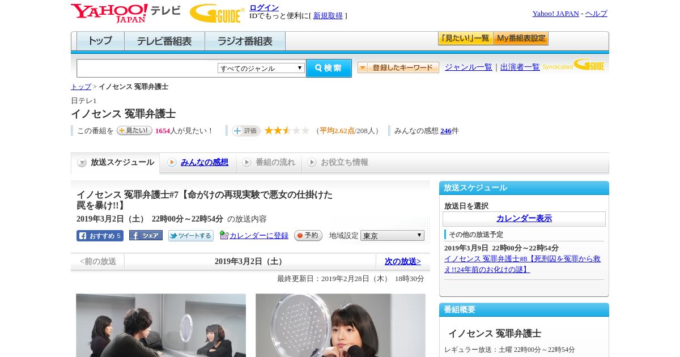This screenshot has height=357, width=680.
Task: Open the テレビ番組表 navigation tab
Action: 164,41
